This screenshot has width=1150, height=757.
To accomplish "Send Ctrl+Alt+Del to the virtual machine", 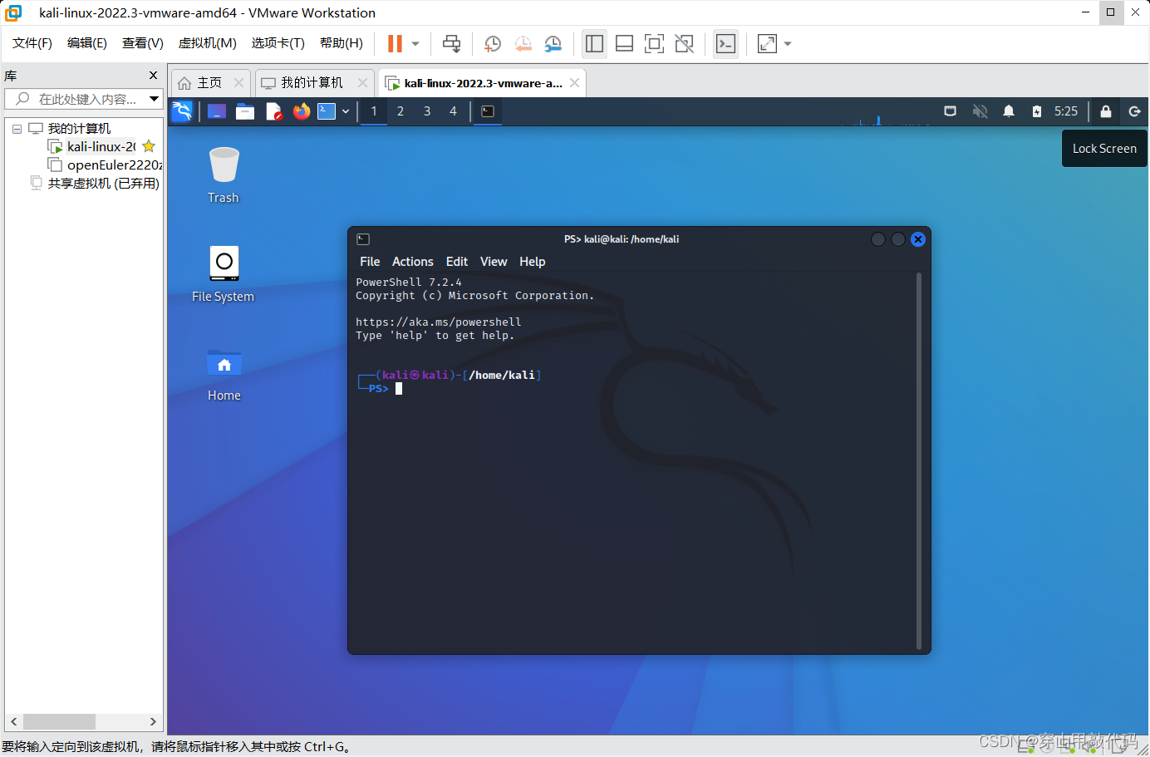I will (451, 43).
